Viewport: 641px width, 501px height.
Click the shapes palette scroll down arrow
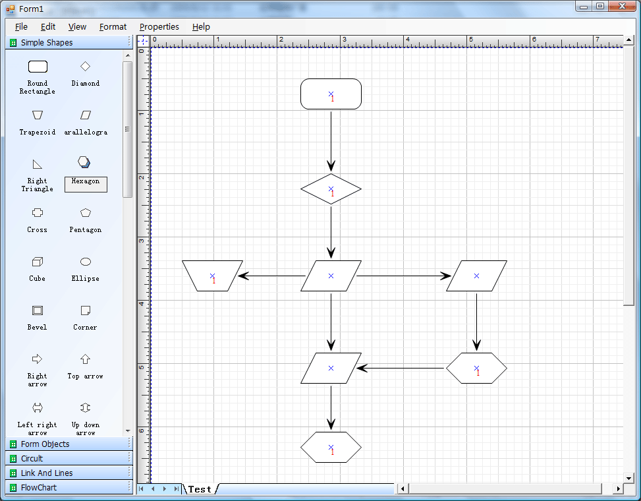pyautogui.click(x=128, y=430)
